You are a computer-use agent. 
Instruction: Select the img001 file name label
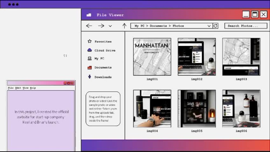click(x=152, y=79)
